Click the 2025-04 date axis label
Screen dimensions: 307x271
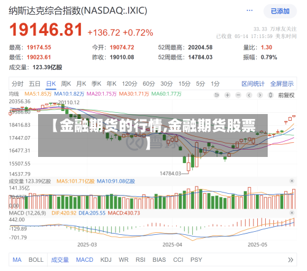[172, 245]
